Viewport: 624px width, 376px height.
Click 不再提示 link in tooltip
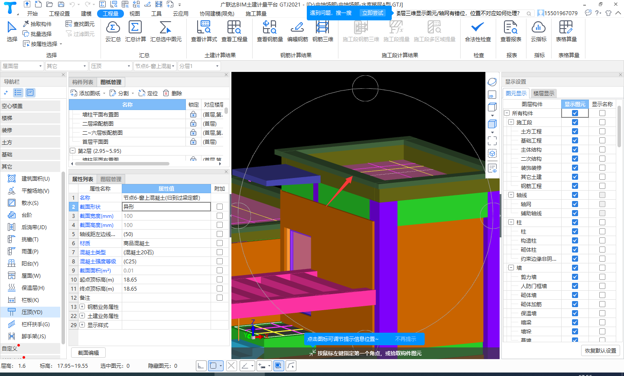coord(405,339)
